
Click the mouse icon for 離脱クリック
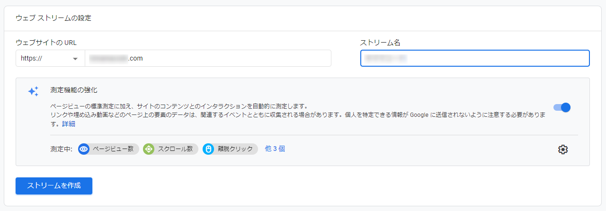208,149
